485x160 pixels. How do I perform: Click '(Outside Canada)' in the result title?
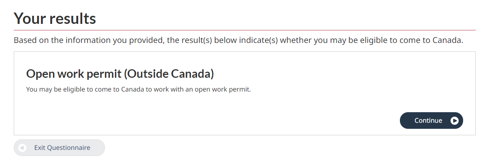169,74
